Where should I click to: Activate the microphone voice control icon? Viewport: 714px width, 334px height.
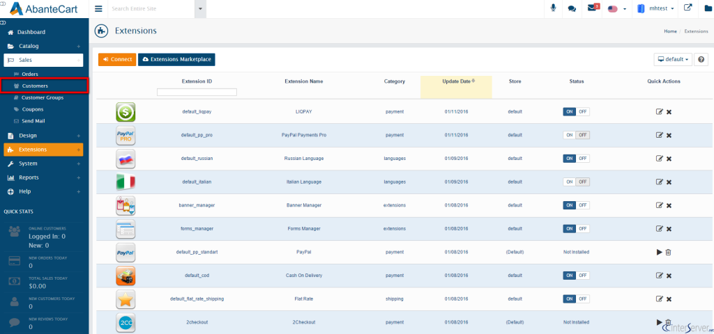553,8
